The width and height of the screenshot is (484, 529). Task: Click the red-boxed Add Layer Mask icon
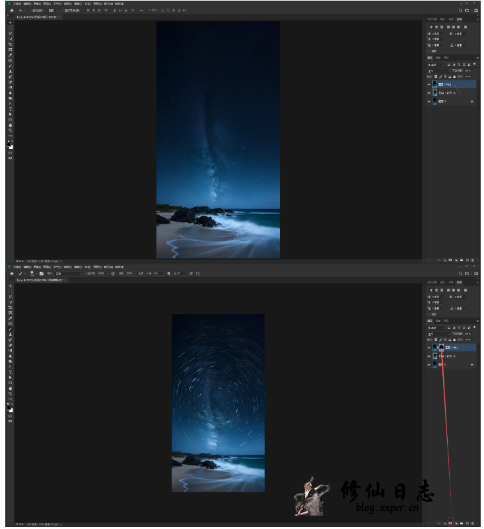tap(451, 522)
